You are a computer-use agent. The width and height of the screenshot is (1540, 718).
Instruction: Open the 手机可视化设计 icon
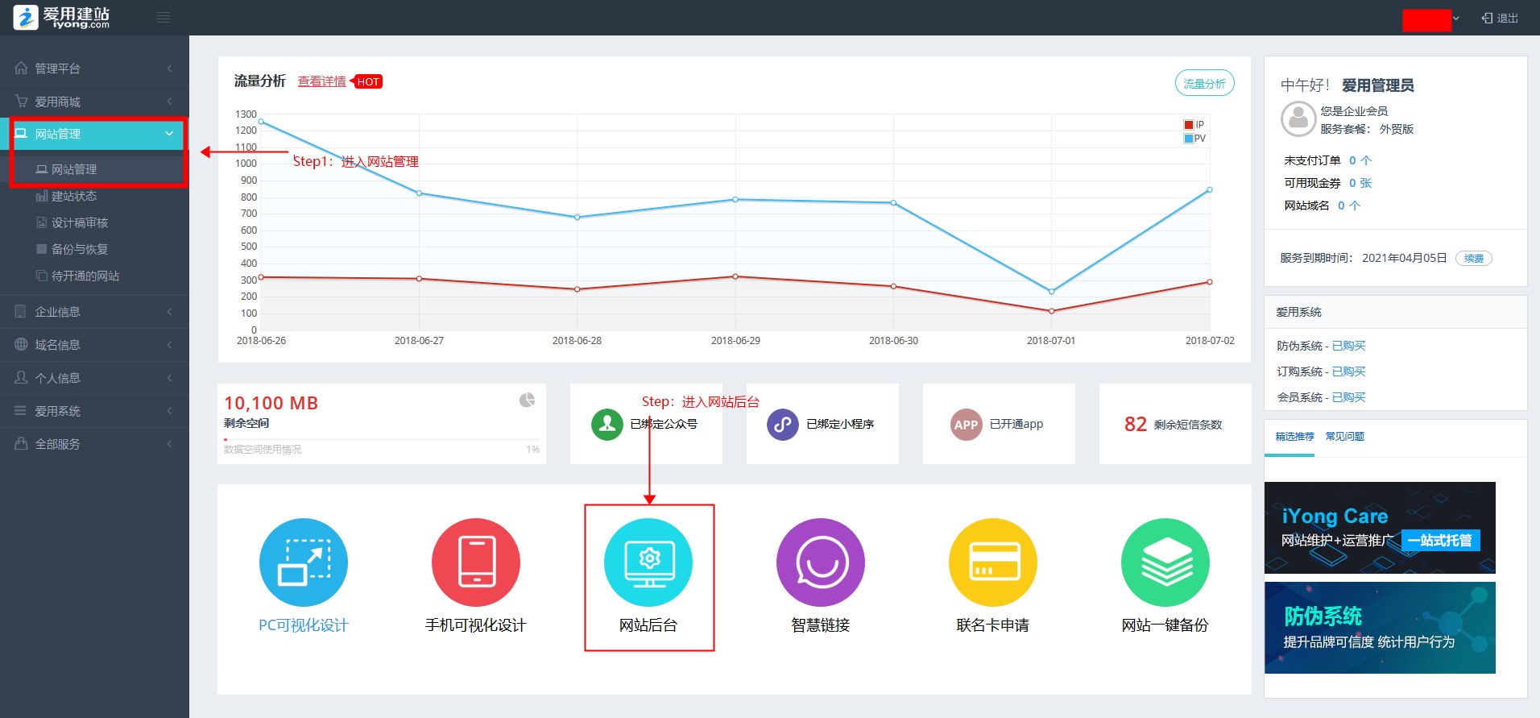point(476,562)
